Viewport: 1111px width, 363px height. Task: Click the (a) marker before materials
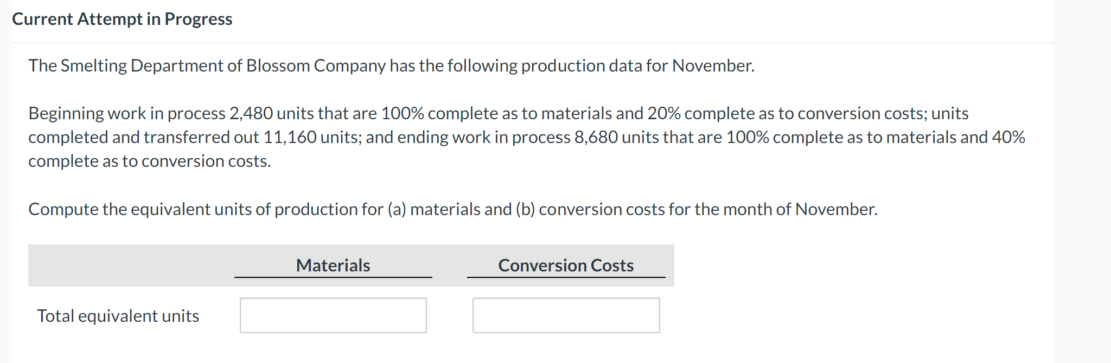click(397, 209)
